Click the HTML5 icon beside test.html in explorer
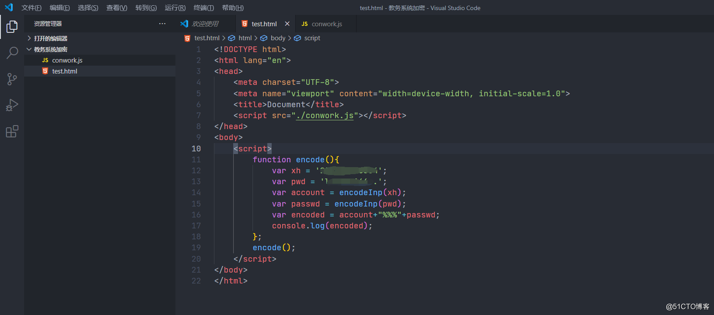 coord(45,71)
